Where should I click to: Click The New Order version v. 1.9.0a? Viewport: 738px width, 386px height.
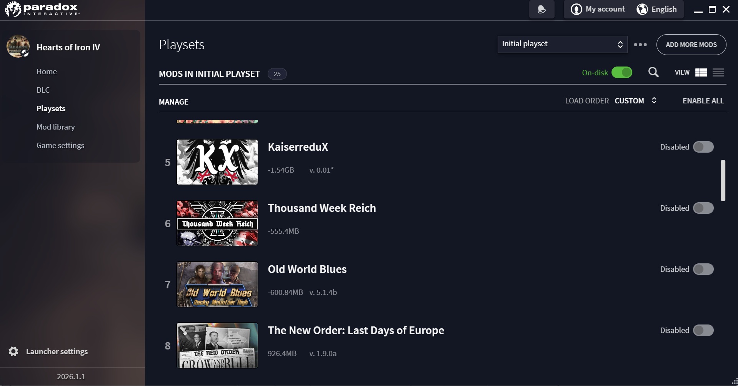(x=323, y=353)
